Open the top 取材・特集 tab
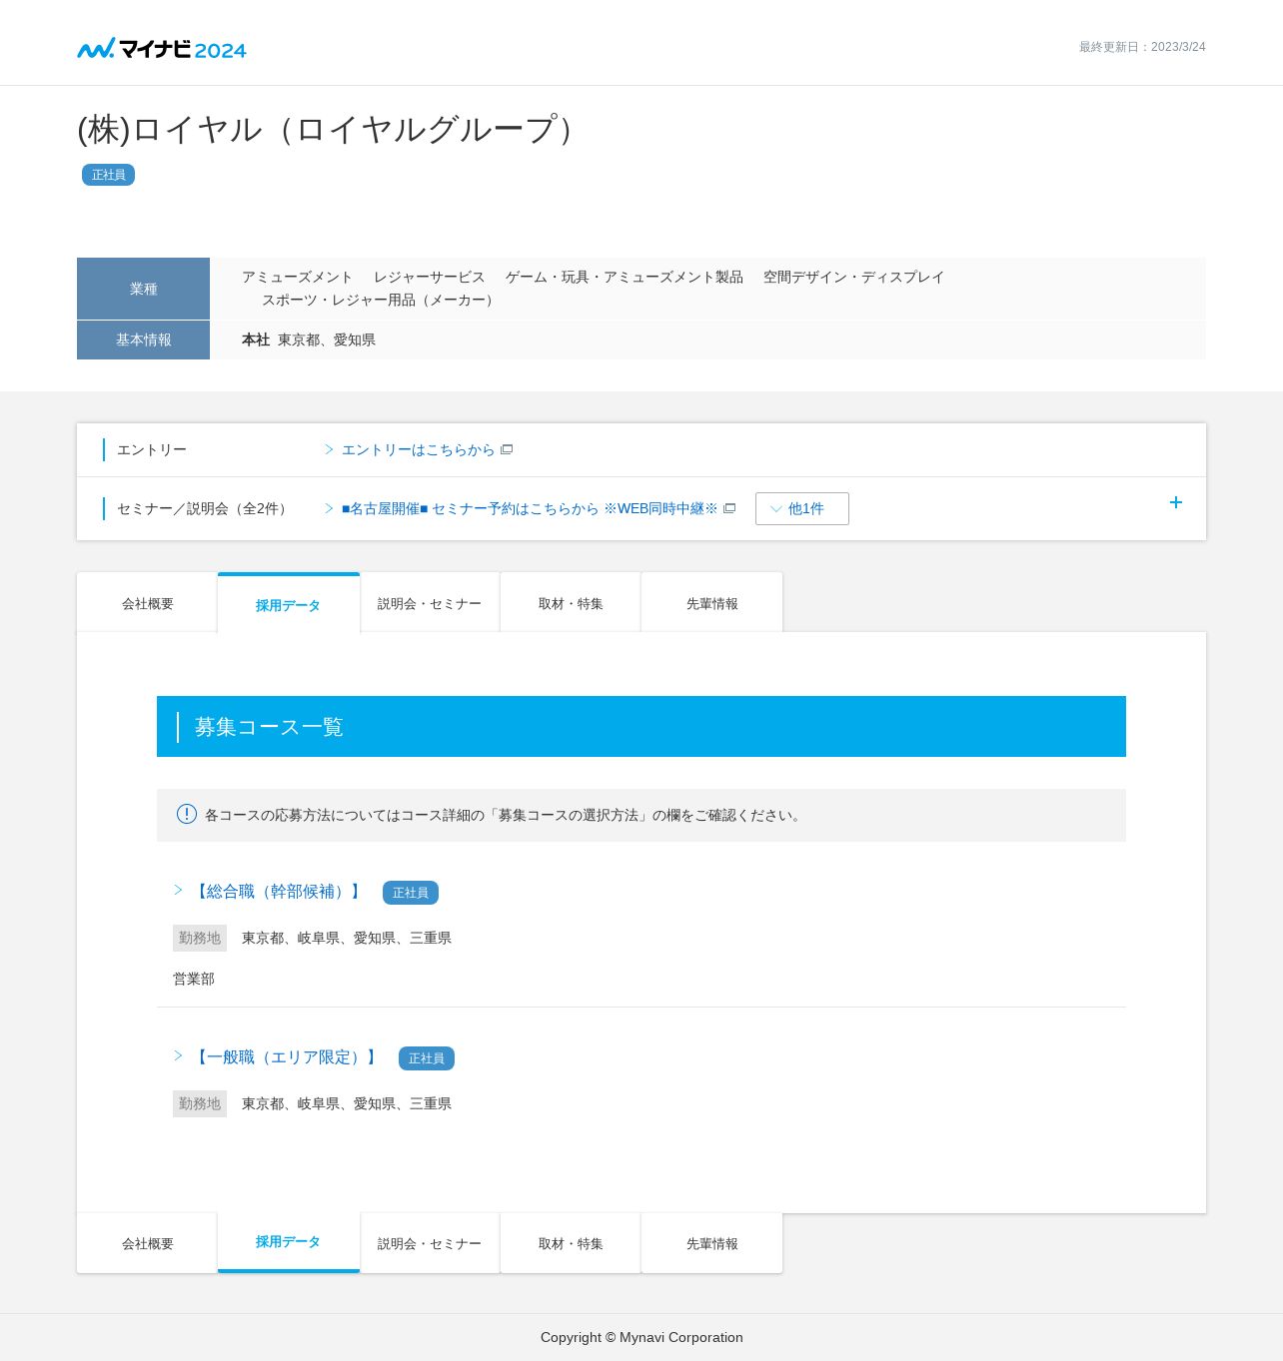This screenshot has width=1283, height=1361. pyautogui.click(x=571, y=603)
